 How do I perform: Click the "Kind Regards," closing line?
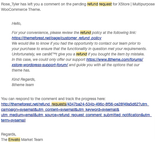[23, 79]
